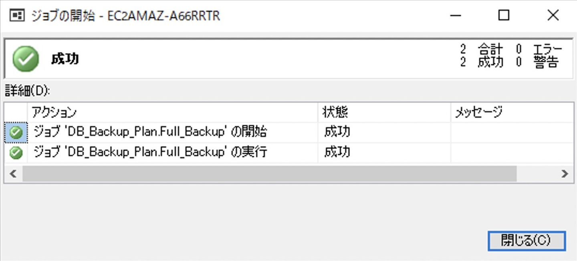The image size is (577, 261).
Task: Click the right scroll arrow of the details list
Action: (x=565, y=174)
